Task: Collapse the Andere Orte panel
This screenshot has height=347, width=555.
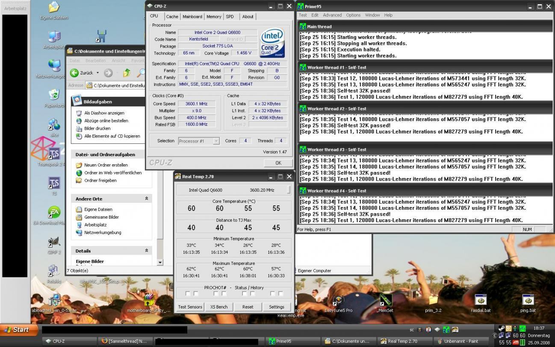Action: point(147,199)
